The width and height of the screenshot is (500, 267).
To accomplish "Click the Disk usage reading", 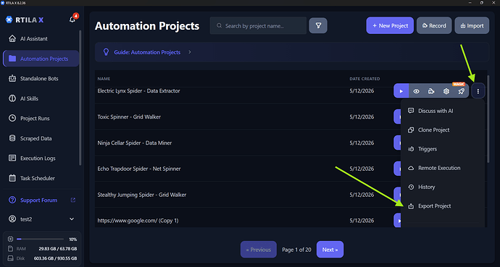I will tap(56, 258).
